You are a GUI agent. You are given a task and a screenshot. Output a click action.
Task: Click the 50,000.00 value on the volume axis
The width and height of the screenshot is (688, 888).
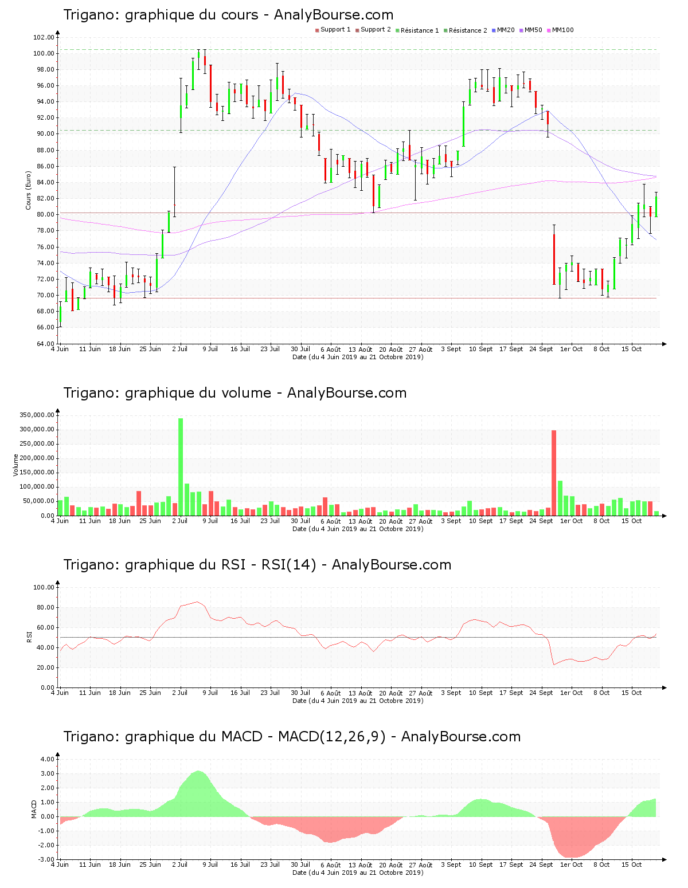click(x=39, y=501)
